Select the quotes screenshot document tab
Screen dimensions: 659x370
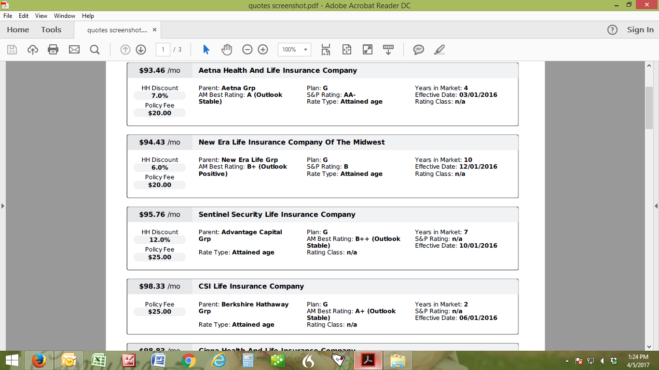point(117,30)
